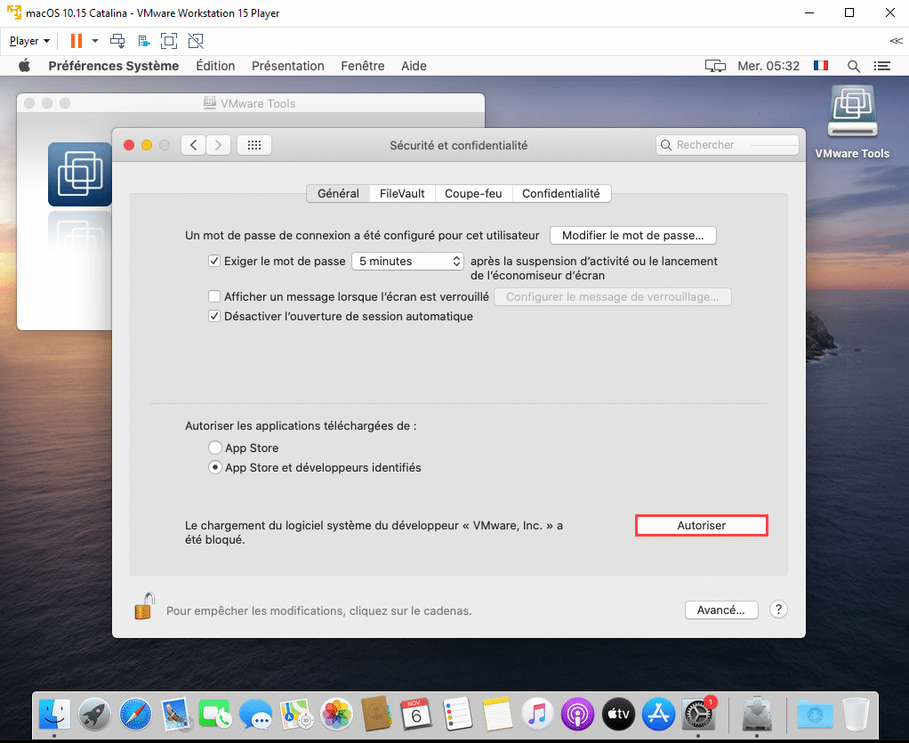Click the Rechercher search field
Viewport: 909px width, 743px height.
coord(728,145)
